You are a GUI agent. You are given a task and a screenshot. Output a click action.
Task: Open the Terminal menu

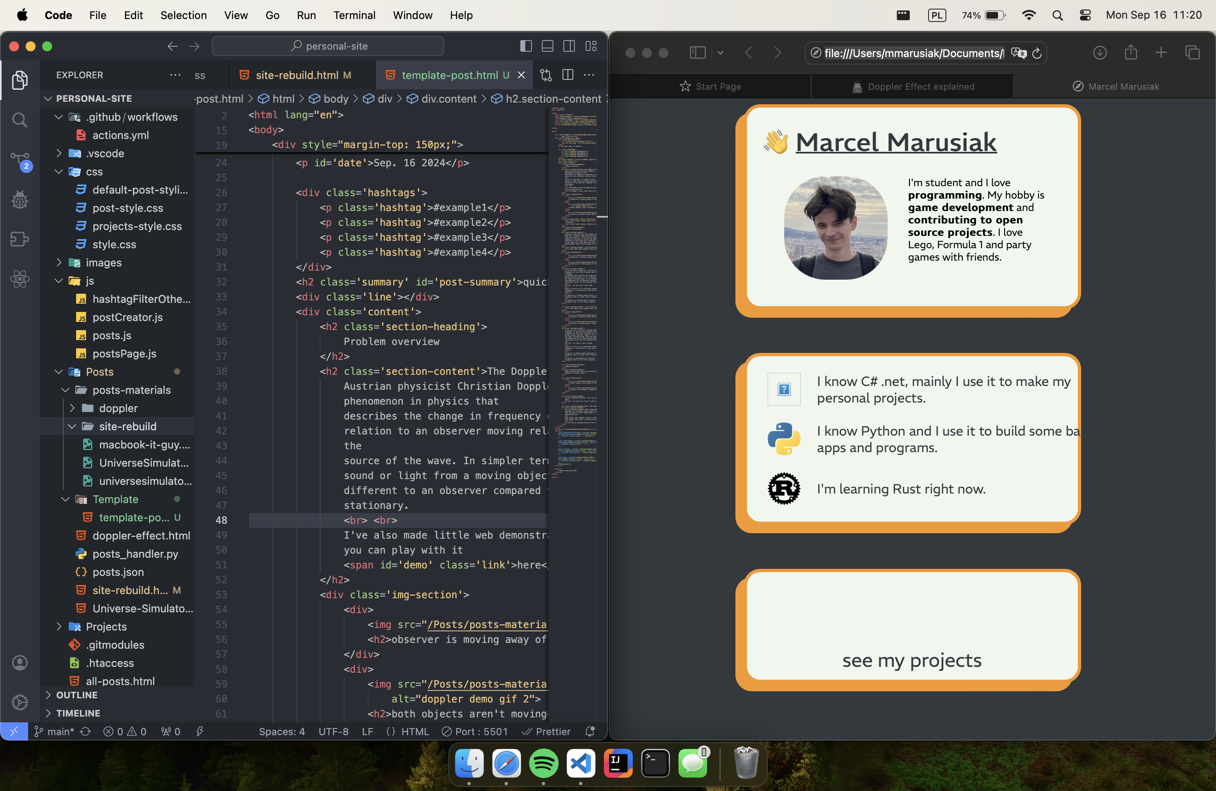pyautogui.click(x=354, y=15)
